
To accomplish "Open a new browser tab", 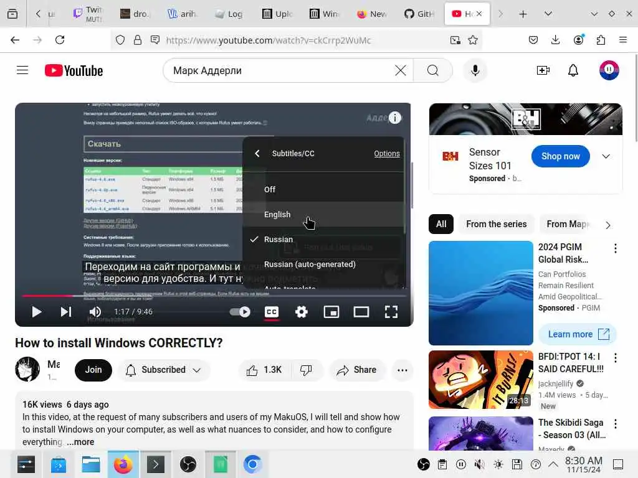I will coord(523,14).
